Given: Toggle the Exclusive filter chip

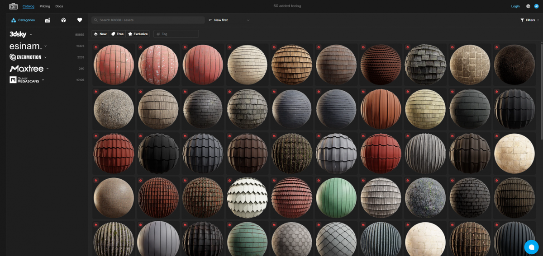Looking at the screenshot, I should point(138,34).
